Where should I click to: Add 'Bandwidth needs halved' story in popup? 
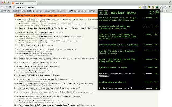(156, 26)
